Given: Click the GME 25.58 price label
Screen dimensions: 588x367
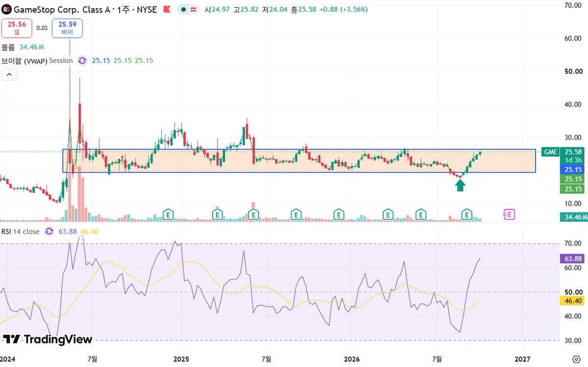Looking at the screenshot, I should pyautogui.click(x=563, y=152).
